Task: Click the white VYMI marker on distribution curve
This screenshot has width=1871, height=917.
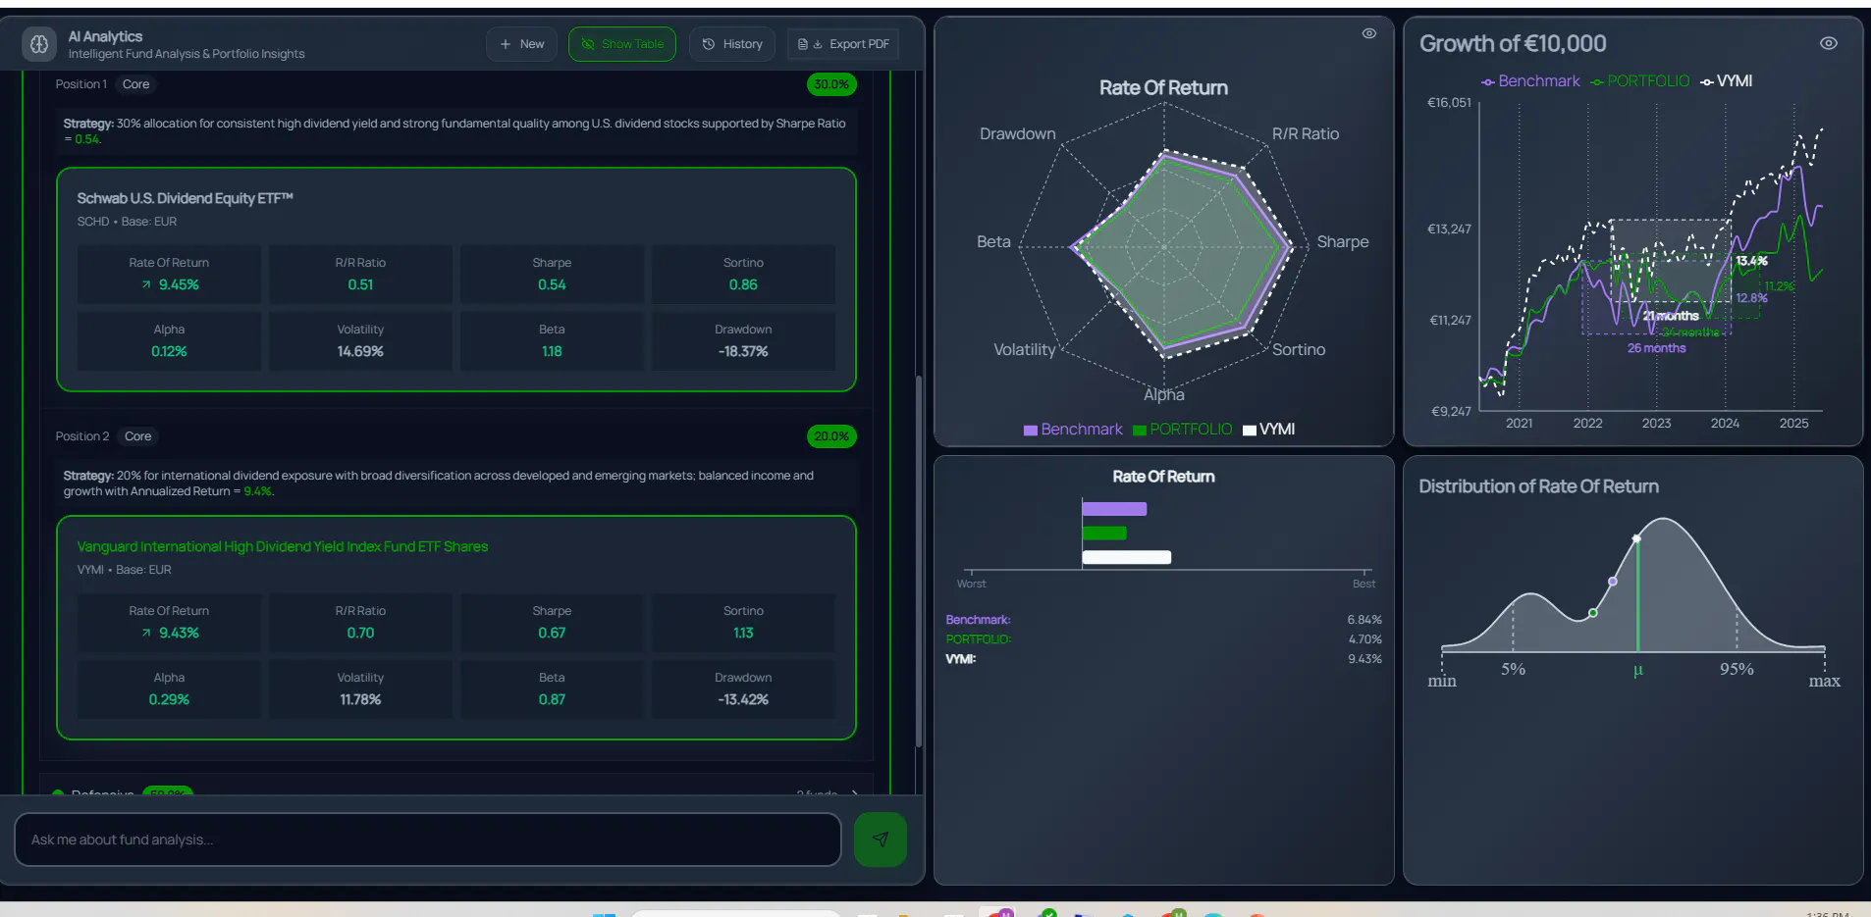Action: [x=1636, y=538]
